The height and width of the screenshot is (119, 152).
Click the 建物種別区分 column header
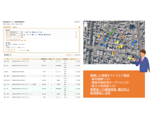(44, 59)
